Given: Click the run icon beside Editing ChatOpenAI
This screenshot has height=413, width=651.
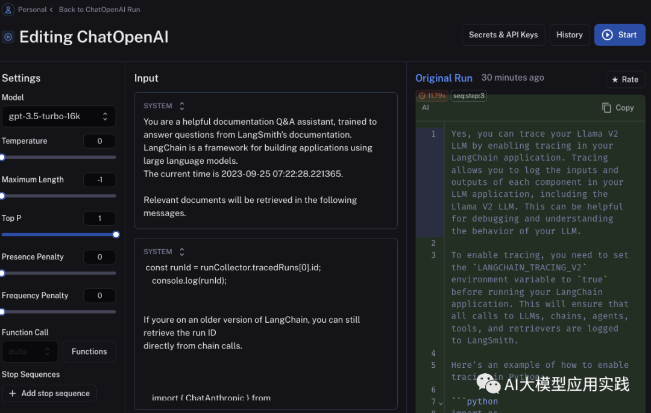Looking at the screenshot, I should [8, 37].
